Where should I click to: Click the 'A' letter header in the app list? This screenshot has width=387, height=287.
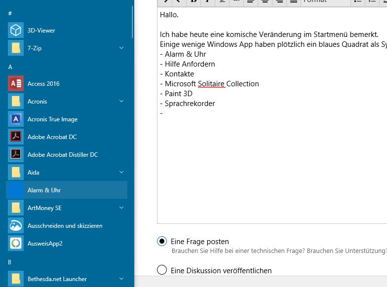(10, 67)
